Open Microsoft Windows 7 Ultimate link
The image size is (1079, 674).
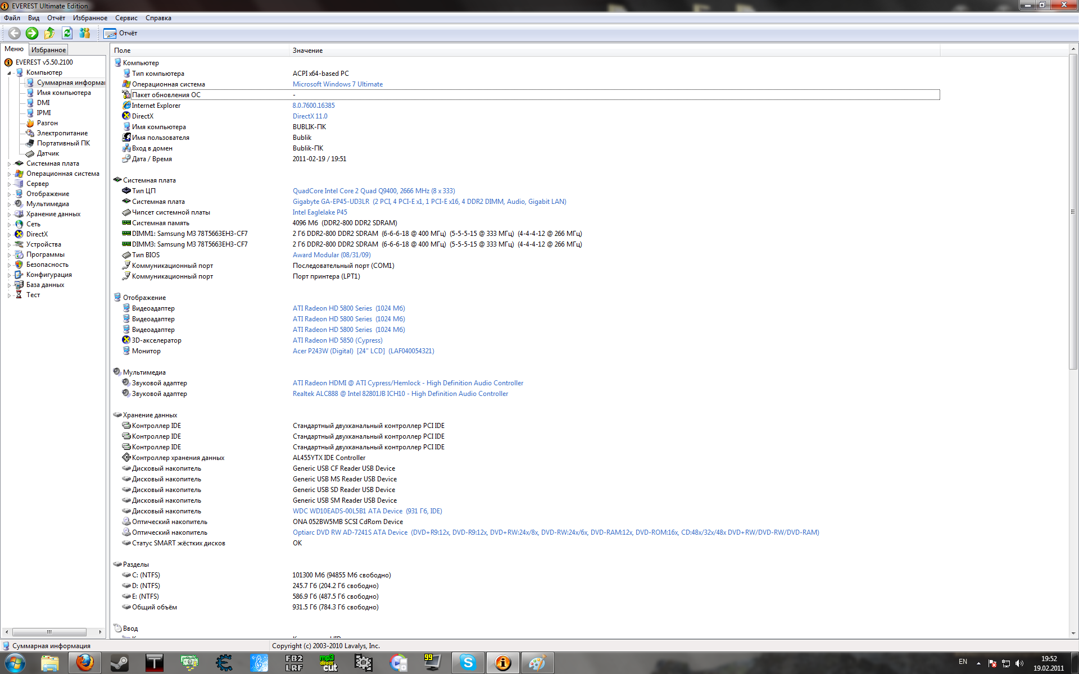(338, 84)
